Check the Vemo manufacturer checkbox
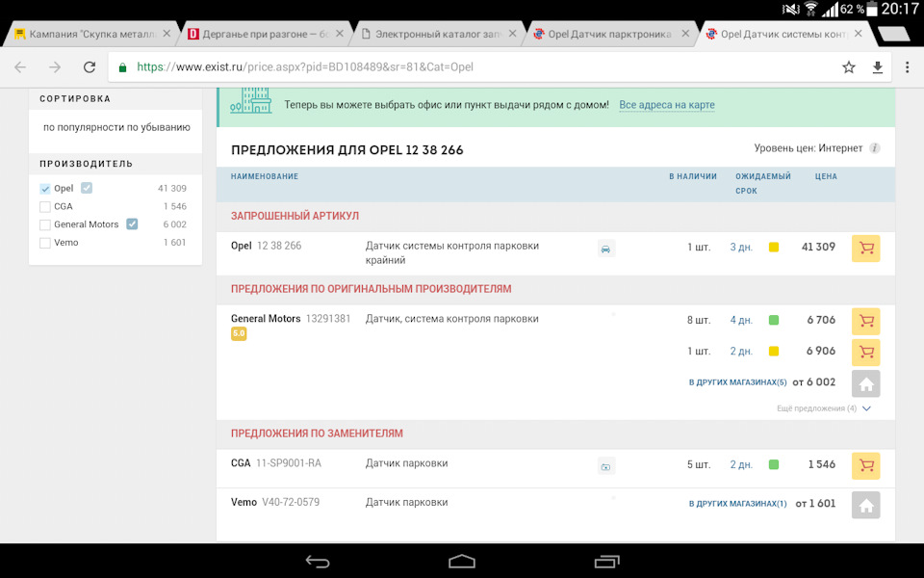The height and width of the screenshot is (578, 924). point(45,243)
